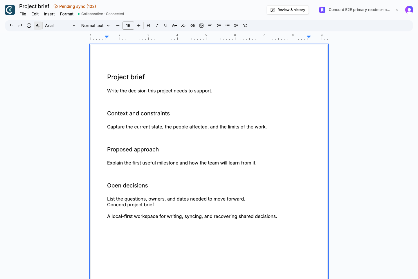
Task: Undo the last edit
Action: [x=12, y=26]
